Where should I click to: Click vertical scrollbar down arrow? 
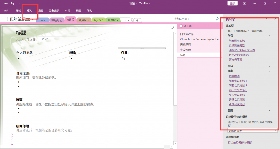click(x=175, y=143)
